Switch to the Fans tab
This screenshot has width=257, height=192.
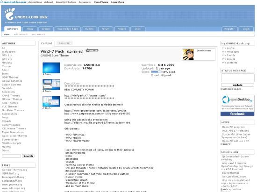tap(64, 43)
